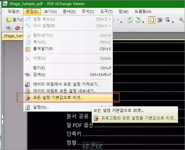Open the 파일(F) menu
The height and width of the screenshot is (150, 185).
click(14, 12)
